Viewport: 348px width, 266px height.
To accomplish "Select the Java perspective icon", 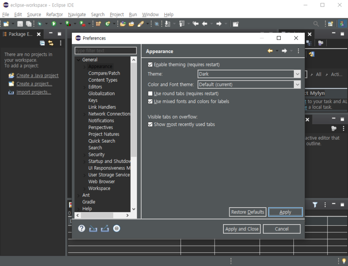I will tap(342, 24).
